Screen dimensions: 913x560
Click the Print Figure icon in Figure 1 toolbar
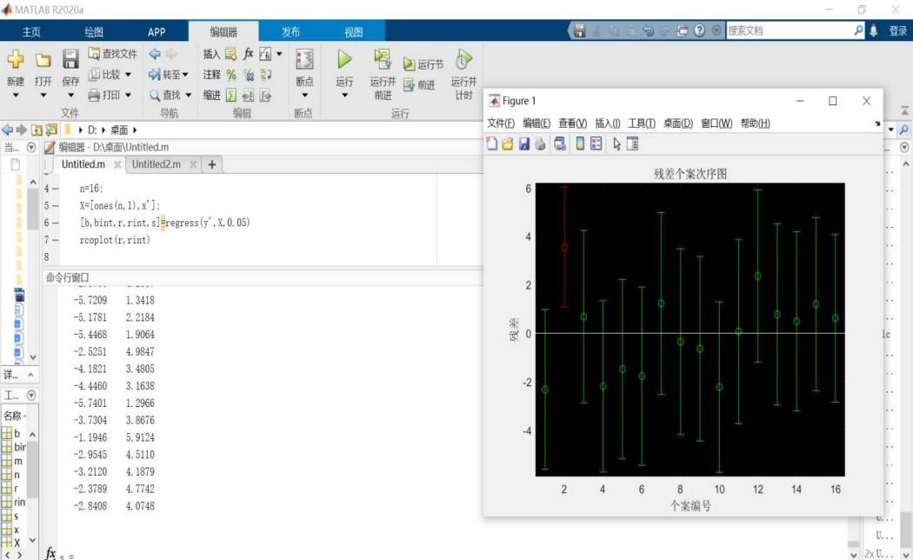point(540,143)
